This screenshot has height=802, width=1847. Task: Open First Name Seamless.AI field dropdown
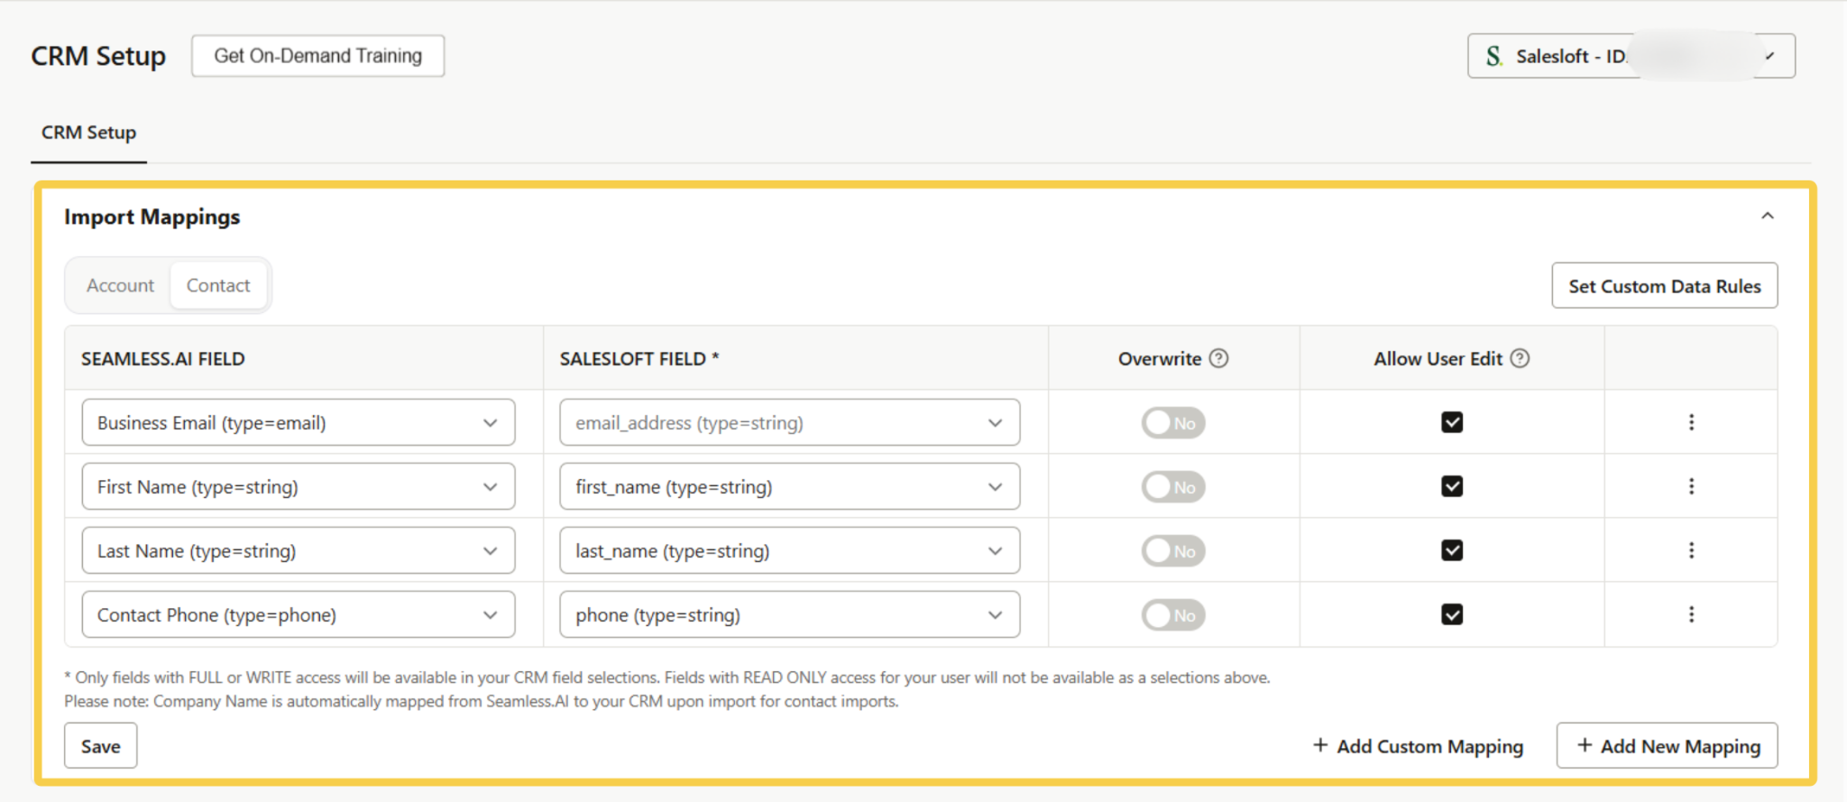tap(299, 486)
